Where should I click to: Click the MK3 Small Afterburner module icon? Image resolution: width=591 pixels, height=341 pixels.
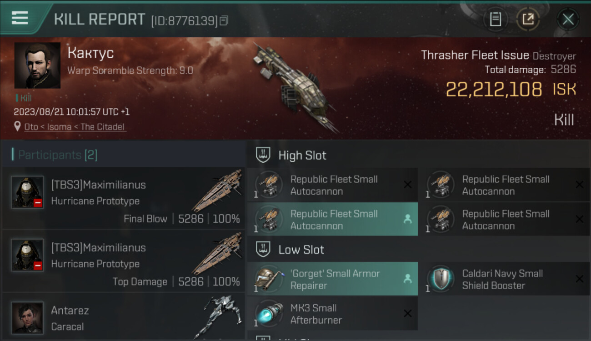tap(269, 314)
